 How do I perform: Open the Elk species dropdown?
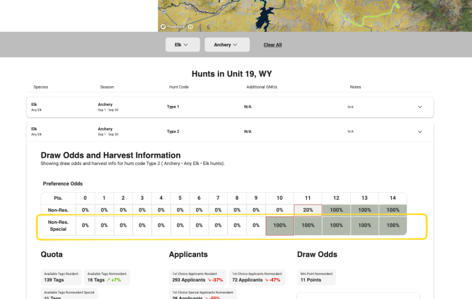[182, 45]
